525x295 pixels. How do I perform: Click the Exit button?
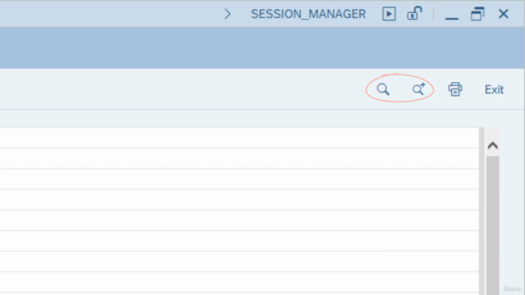point(494,89)
